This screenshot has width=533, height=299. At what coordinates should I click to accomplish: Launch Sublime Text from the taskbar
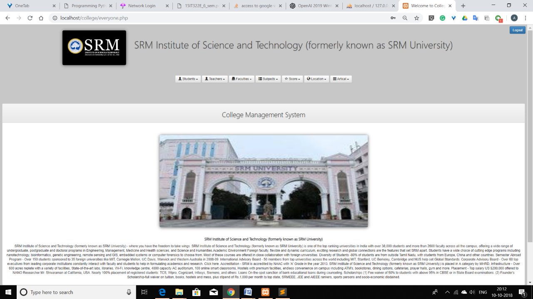coord(282,292)
